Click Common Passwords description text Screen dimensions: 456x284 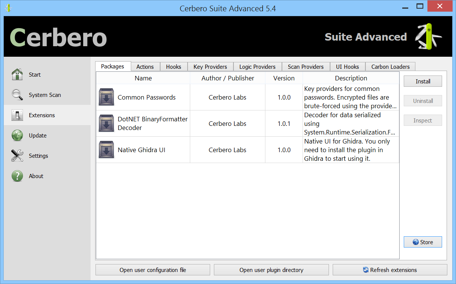tap(350, 97)
